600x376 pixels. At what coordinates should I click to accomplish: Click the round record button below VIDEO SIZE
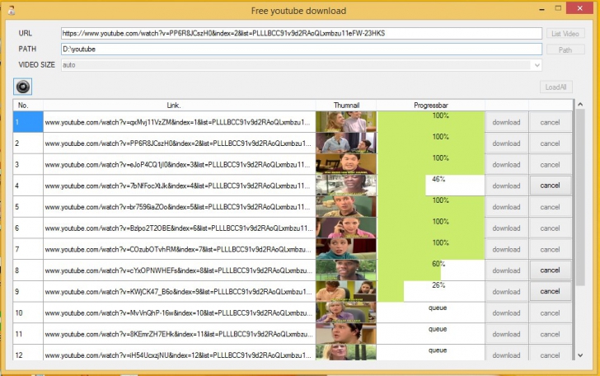(22, 87)
